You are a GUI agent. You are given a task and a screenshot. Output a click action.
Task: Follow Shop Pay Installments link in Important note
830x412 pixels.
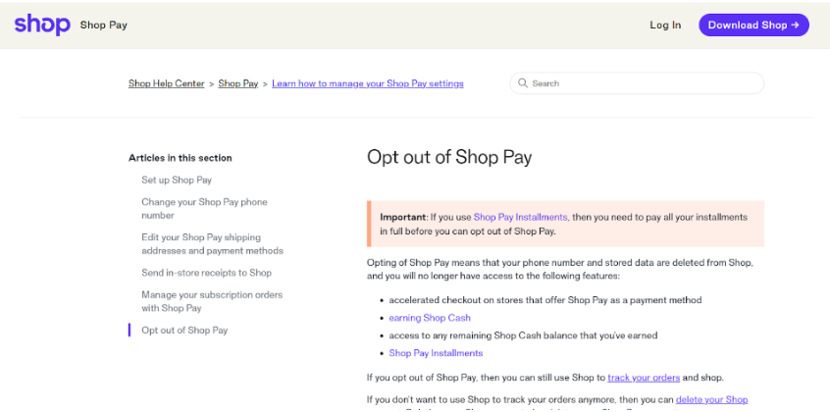(520, 217)
